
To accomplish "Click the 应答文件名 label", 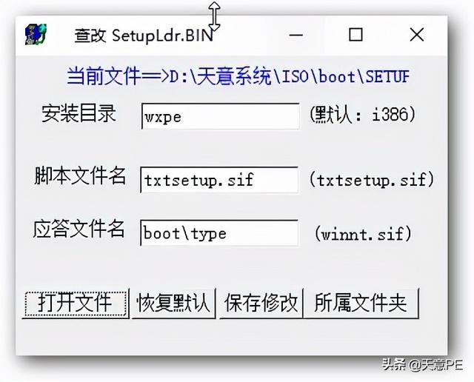I will [79, 229].
